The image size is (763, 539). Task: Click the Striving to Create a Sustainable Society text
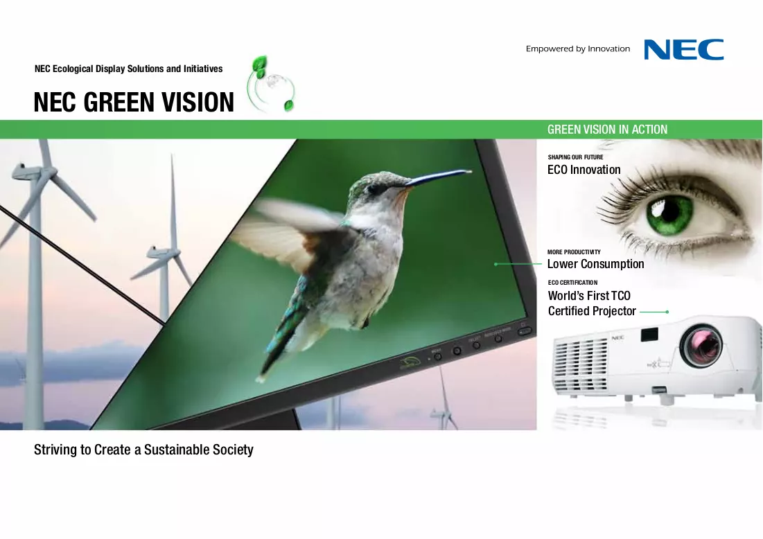coord(143,450)
